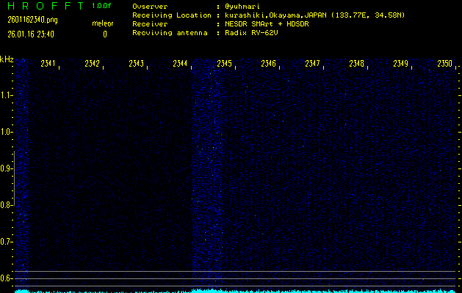Click the 2350 time marker
The height and width of the screenshot is (293, 462).
pos(444,64)
